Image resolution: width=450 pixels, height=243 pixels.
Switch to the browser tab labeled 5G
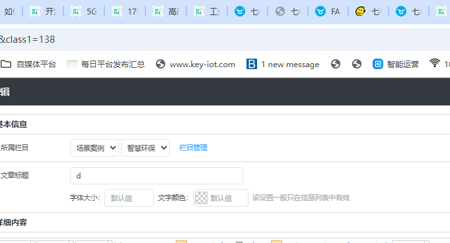click(x=84, y=11)
